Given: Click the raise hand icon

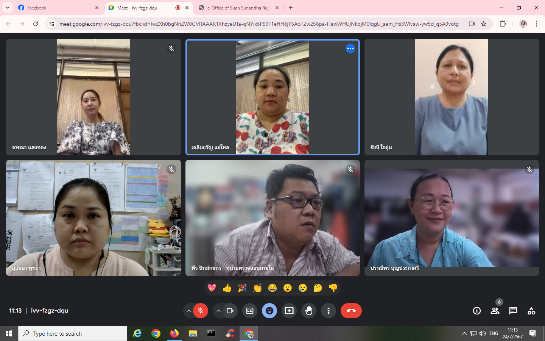Looking at the screenshot, I should (x=309, y=311).
